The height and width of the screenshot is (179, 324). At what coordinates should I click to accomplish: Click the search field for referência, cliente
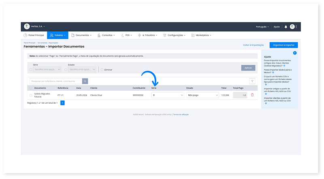point(56,81)
